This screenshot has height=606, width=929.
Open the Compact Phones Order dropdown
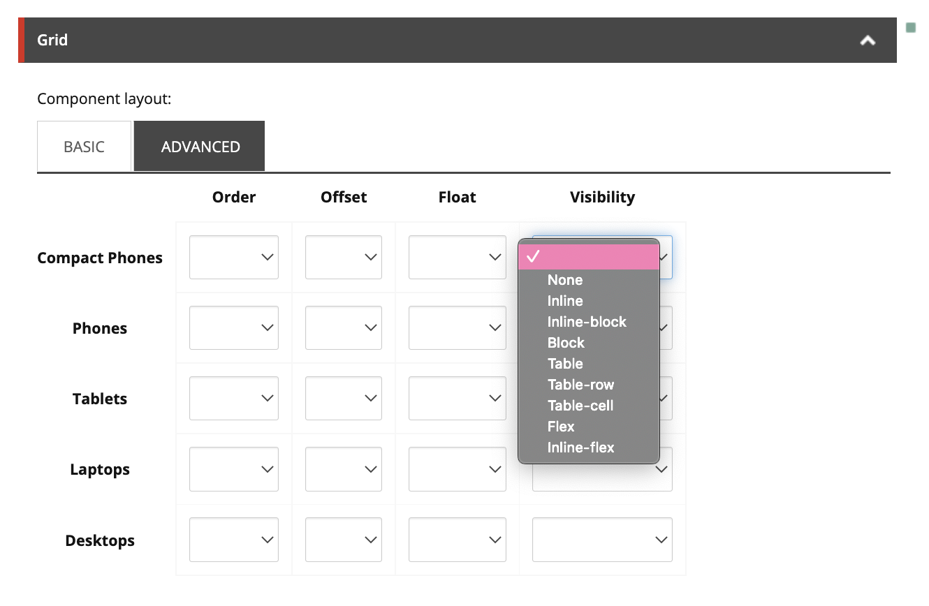click(234, 258)
